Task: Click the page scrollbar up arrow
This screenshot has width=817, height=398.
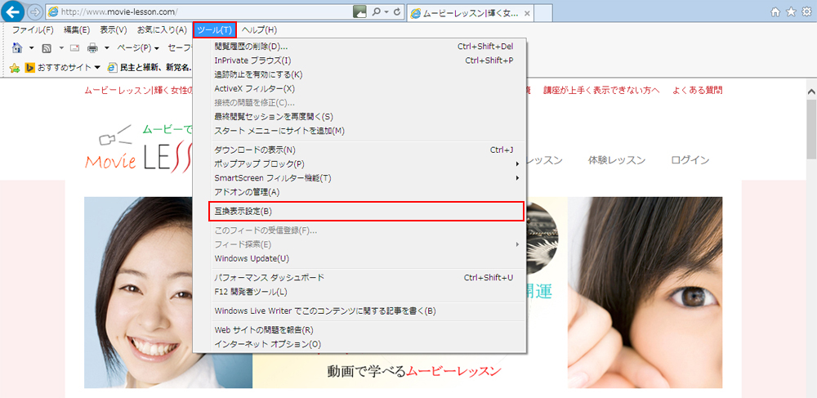Action: [x=811, y=92]
